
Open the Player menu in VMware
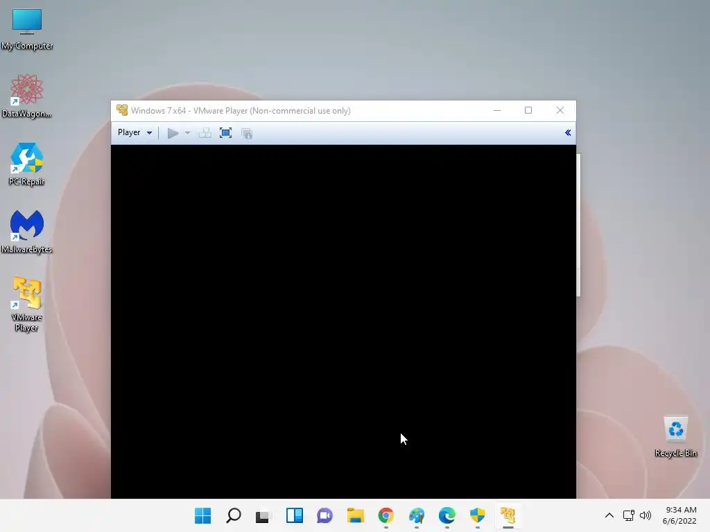[135, 132]
